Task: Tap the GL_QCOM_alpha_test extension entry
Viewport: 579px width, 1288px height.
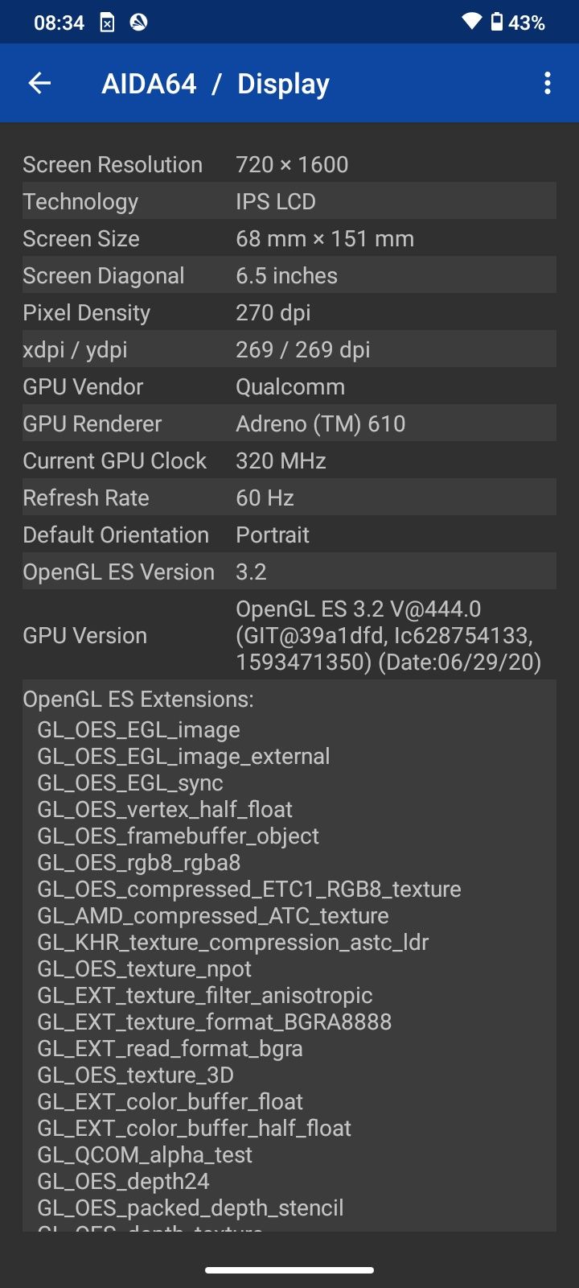Action: [145, 1154]
